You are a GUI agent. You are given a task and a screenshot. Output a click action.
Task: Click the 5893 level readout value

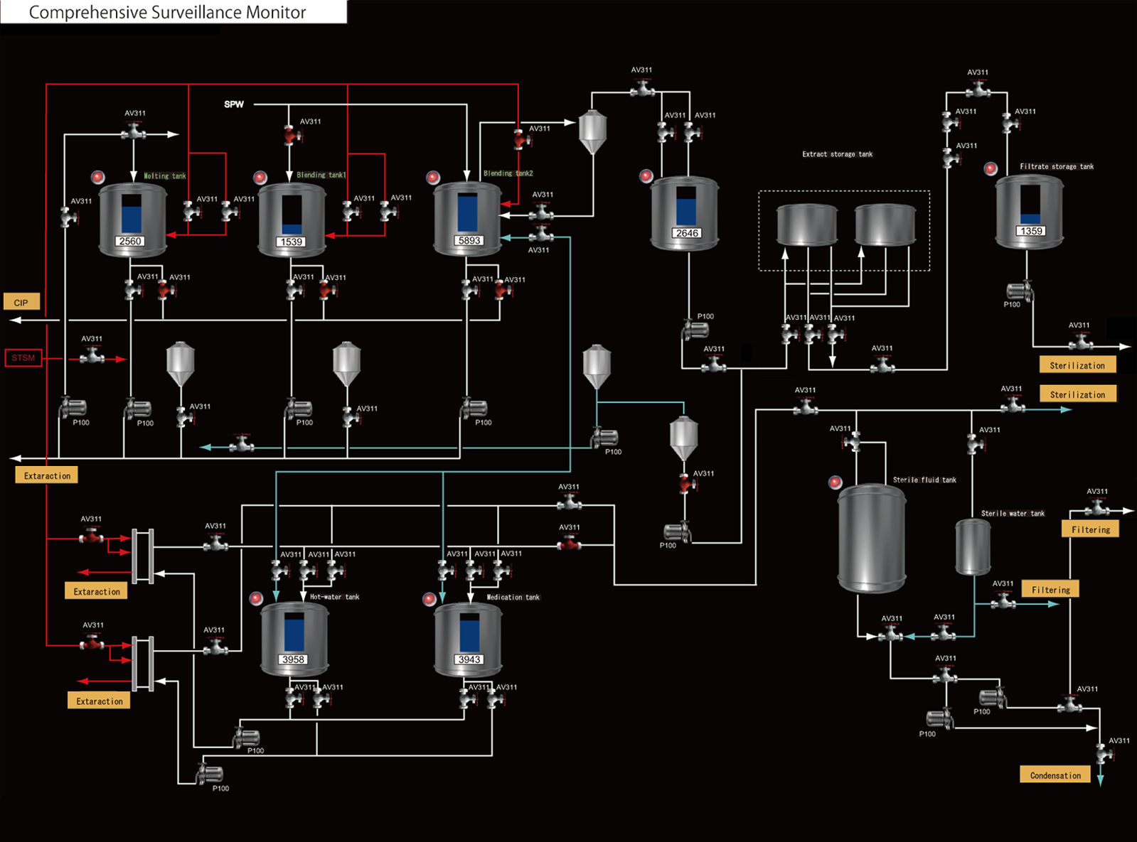pos(469,241)
